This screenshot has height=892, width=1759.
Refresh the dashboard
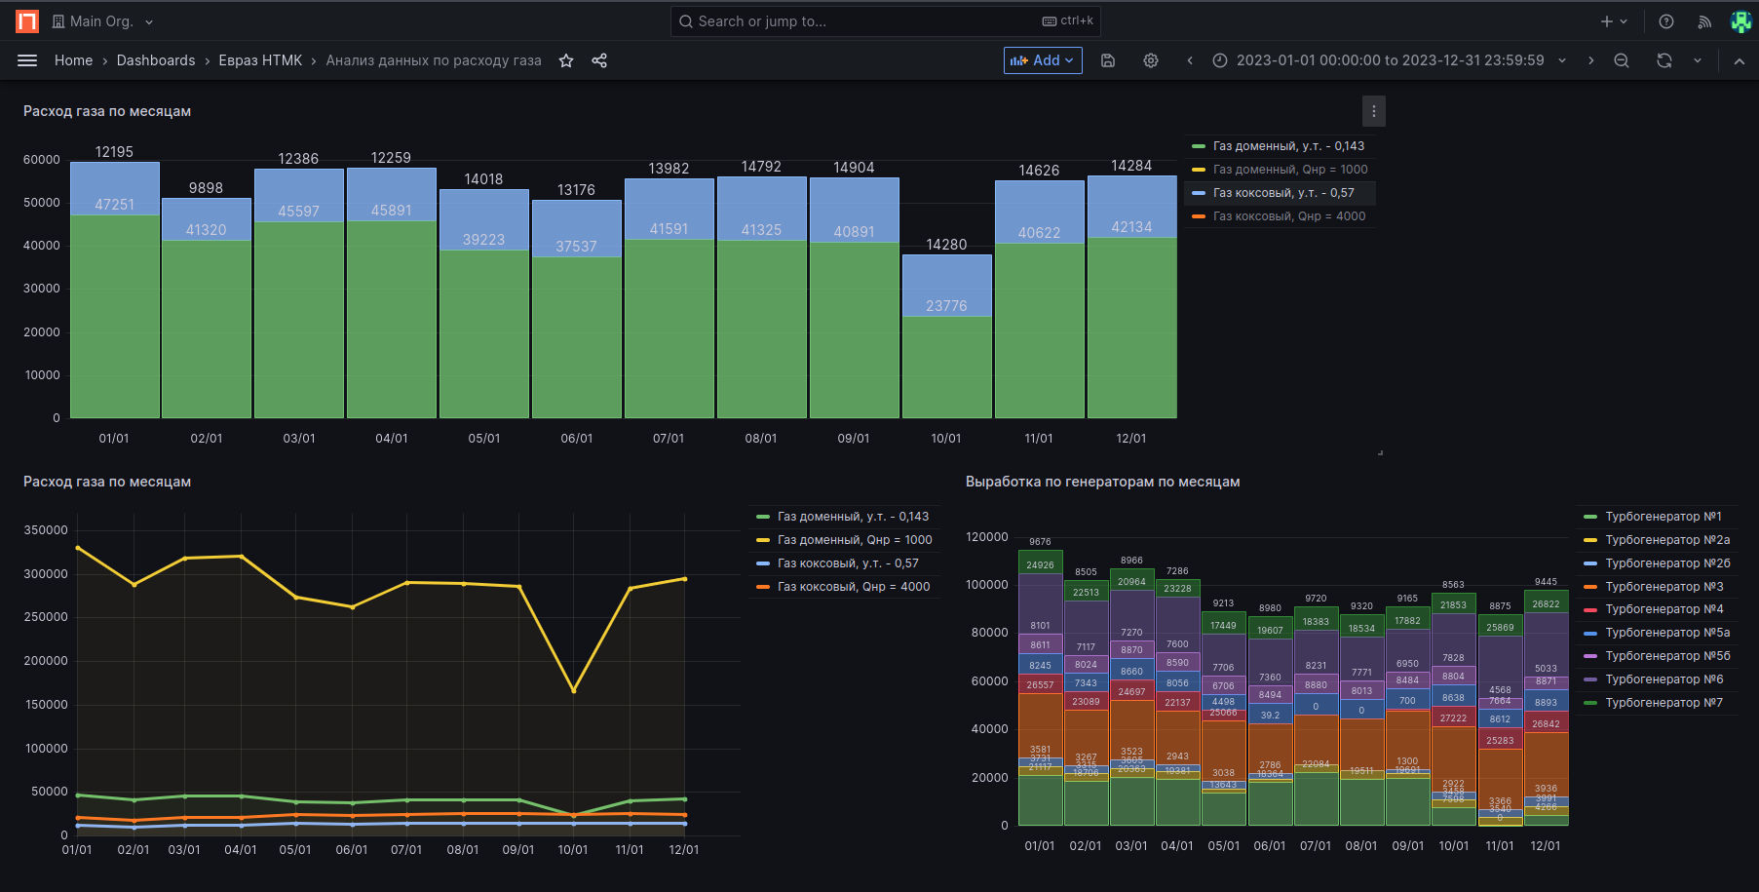(1664, 60)
